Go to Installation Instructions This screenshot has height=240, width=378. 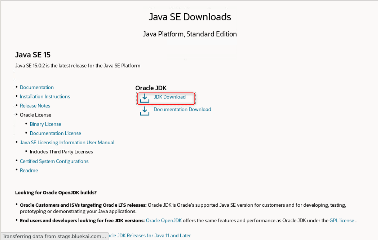(x=45, y=96)
